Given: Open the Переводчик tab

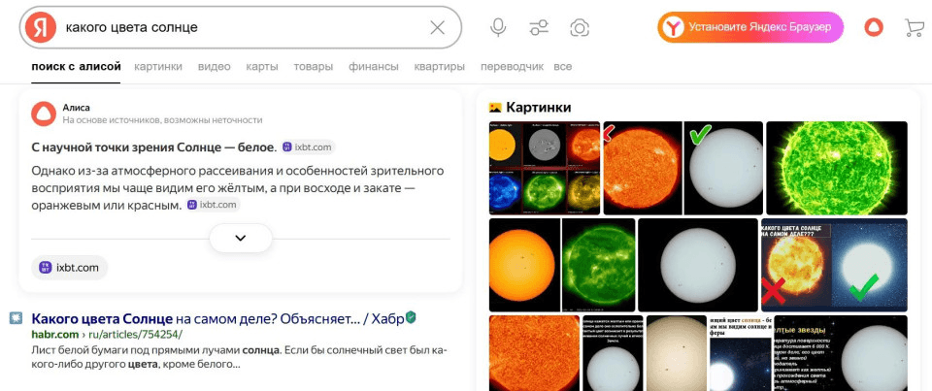Looking at the screenshot, I should 512,67.
